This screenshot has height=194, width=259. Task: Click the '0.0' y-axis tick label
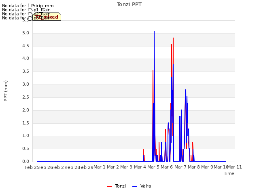(x=25, y=162)
